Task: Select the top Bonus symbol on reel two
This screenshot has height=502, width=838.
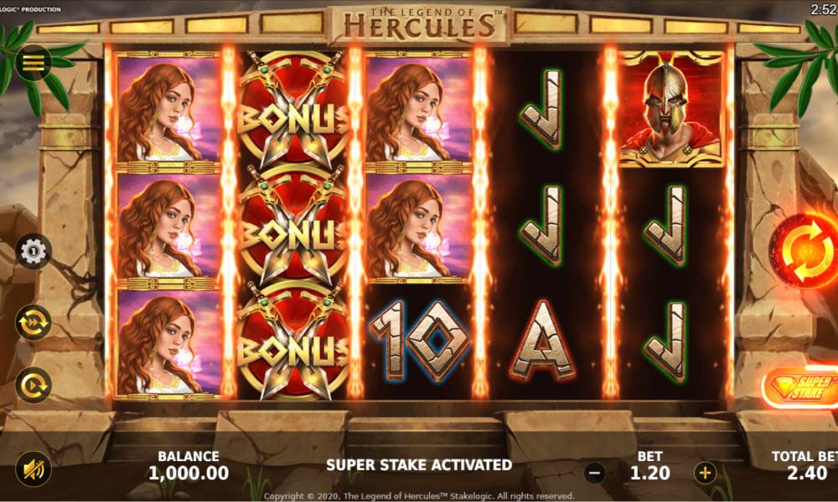Action: tap(292, 110)
